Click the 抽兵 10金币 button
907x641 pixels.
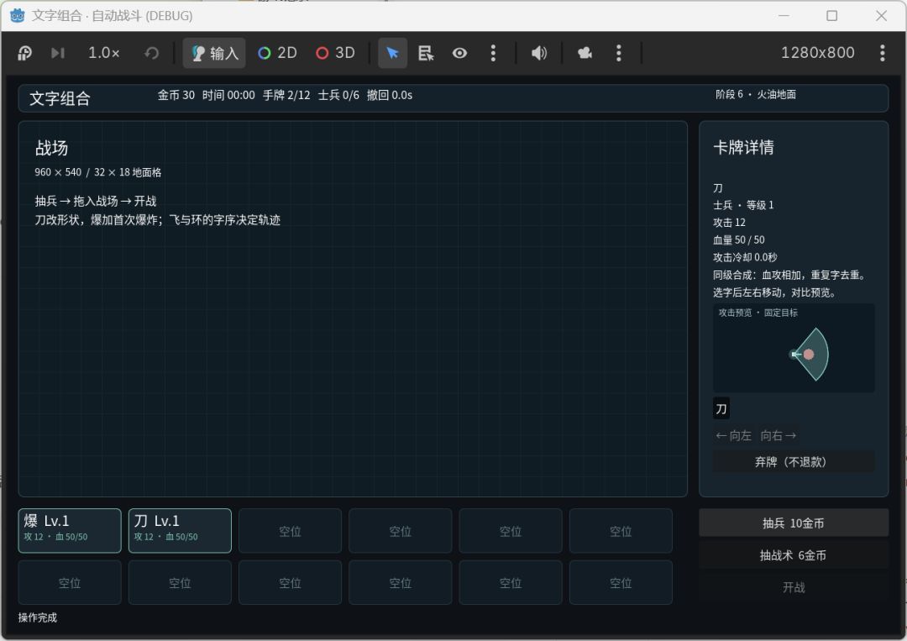point(794,523)
